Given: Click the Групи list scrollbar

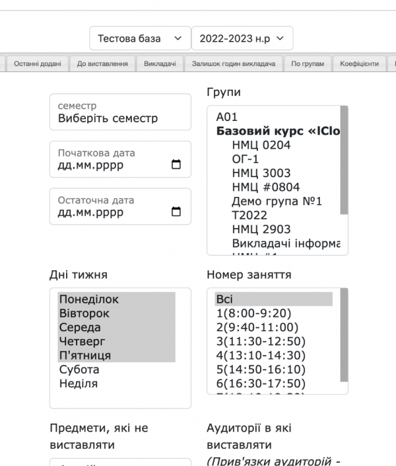Looking at the screenshot, I should coord(344,165).
